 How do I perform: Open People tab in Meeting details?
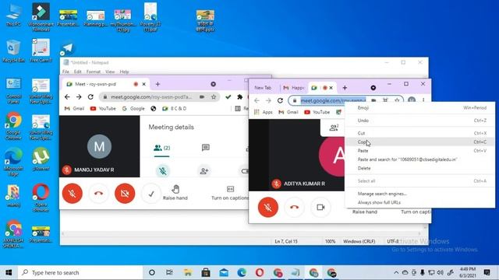tap(161, 148)
